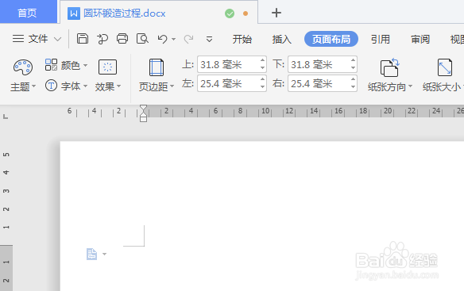Switch to the 开始 ribbon tab
The image size is (464, 291).
tap(242, 39)
